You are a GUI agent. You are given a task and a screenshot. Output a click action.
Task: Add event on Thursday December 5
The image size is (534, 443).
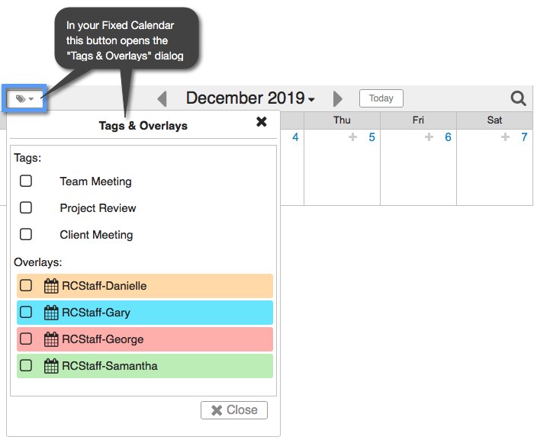352,137
